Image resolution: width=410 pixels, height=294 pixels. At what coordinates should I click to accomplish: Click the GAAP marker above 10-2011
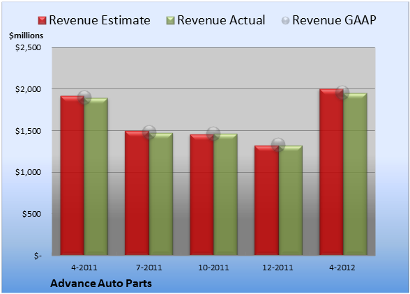[213, 134]
